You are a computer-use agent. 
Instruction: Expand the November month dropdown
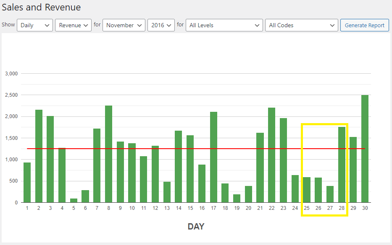pyautogui.click(x=124, y=25)
